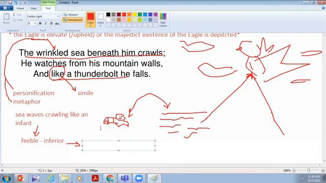
Task: Open File Explorer folder from the taskbar
Action: coord(65,178)
